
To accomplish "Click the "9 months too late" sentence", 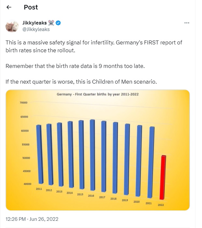I will pyautogui.click(x=75, y=66).
